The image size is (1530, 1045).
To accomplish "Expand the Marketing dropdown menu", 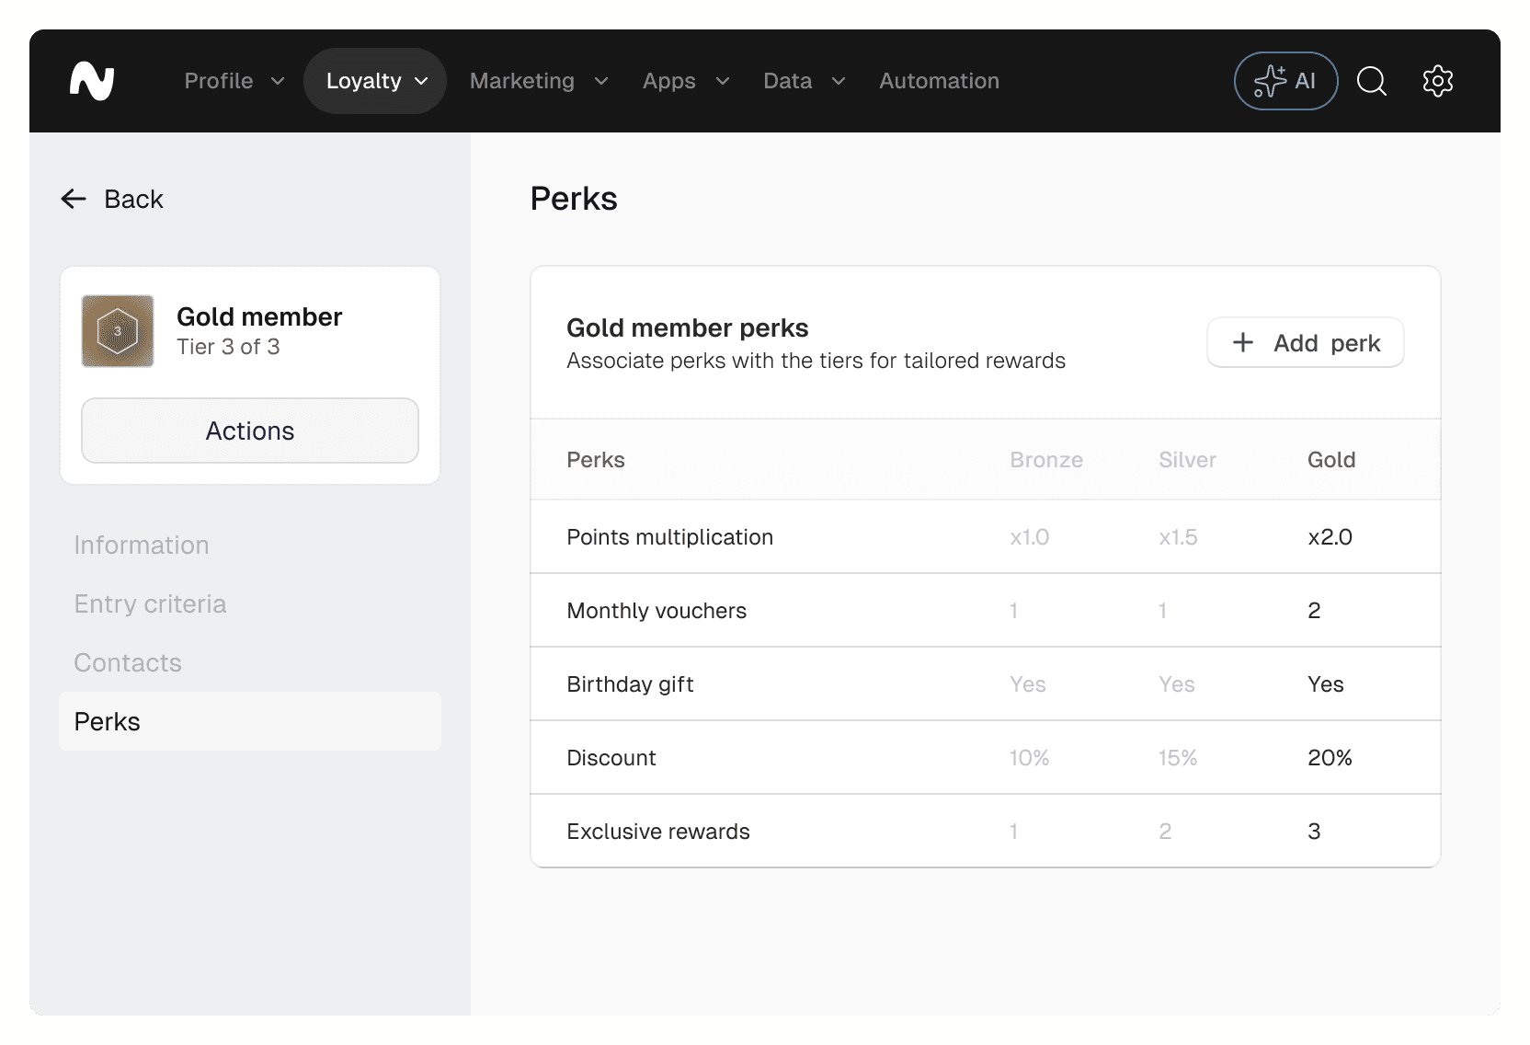I will pos(538,81).
